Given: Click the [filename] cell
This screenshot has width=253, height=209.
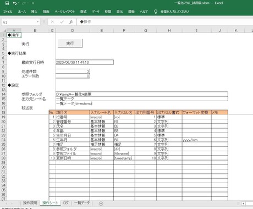Looking at the screenshot, I should [x=124, y=153].
